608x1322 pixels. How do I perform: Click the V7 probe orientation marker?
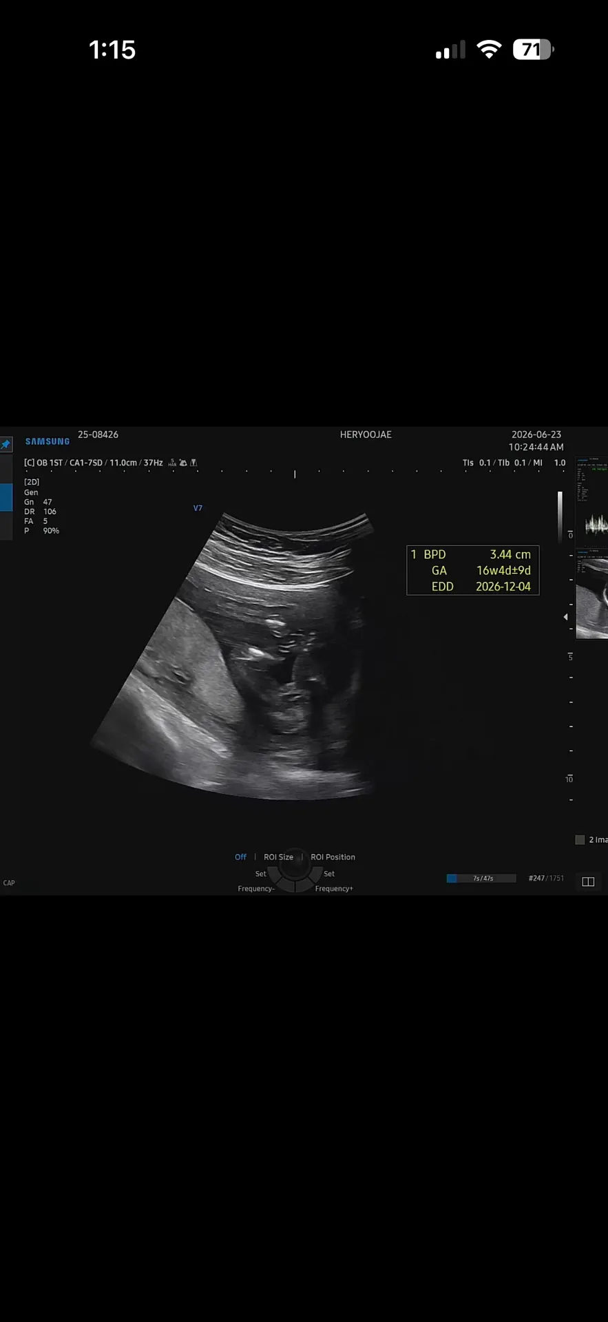(198, 508)
